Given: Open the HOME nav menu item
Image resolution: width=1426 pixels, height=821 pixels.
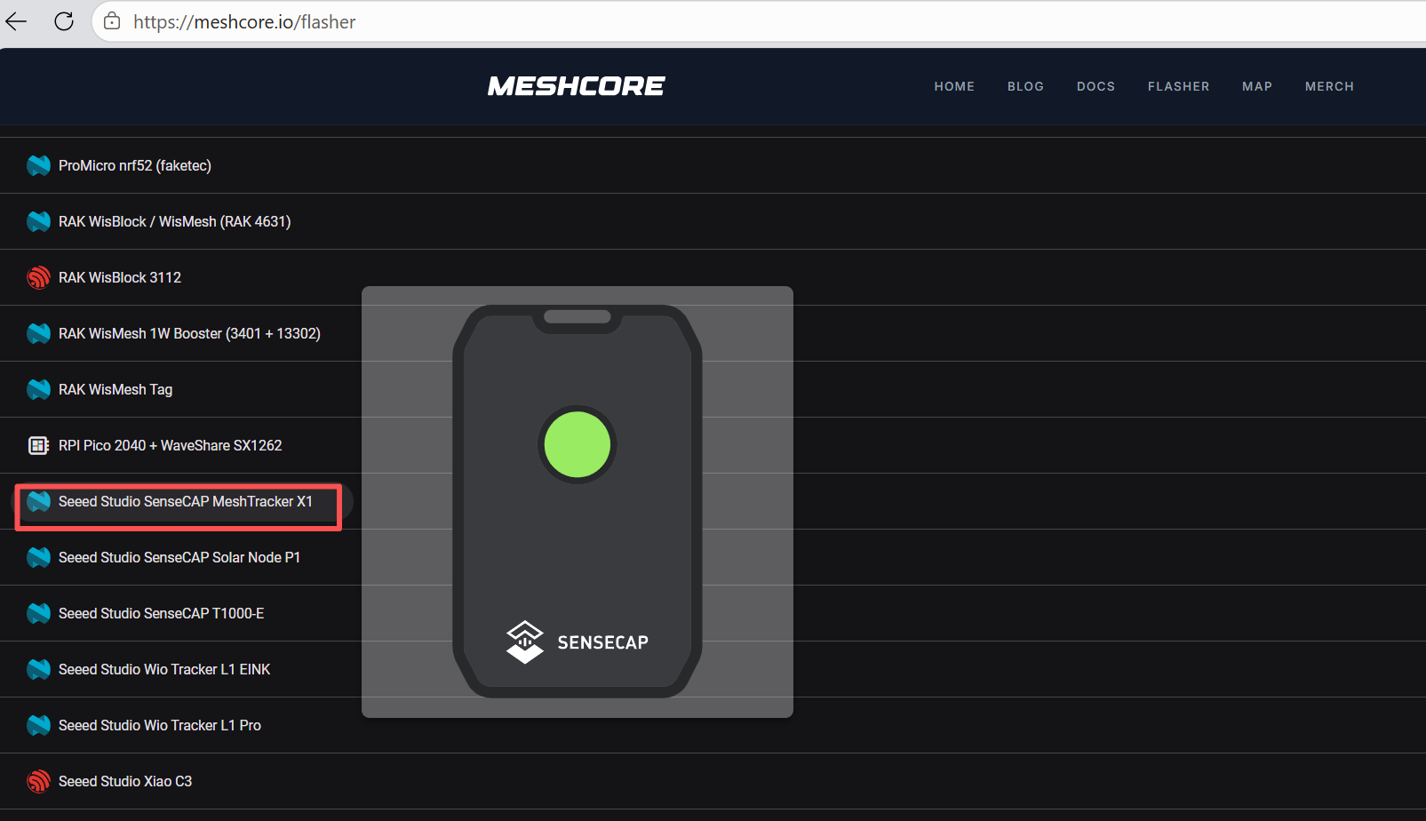Looking at the screenshot, I should pos(954,86).
